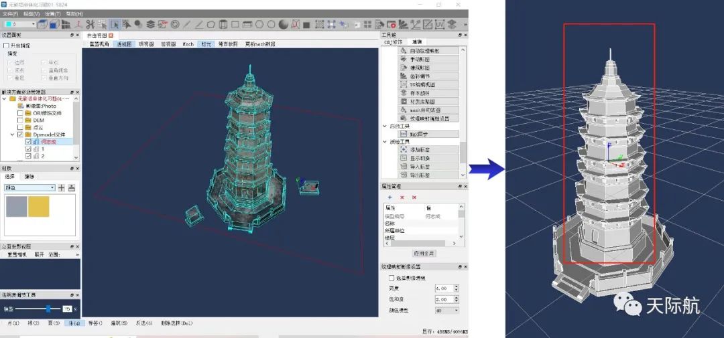The width and height of the screenshot is (724, 338).
Task: Click the red X delete-property icon
Action: coord(402,197)
